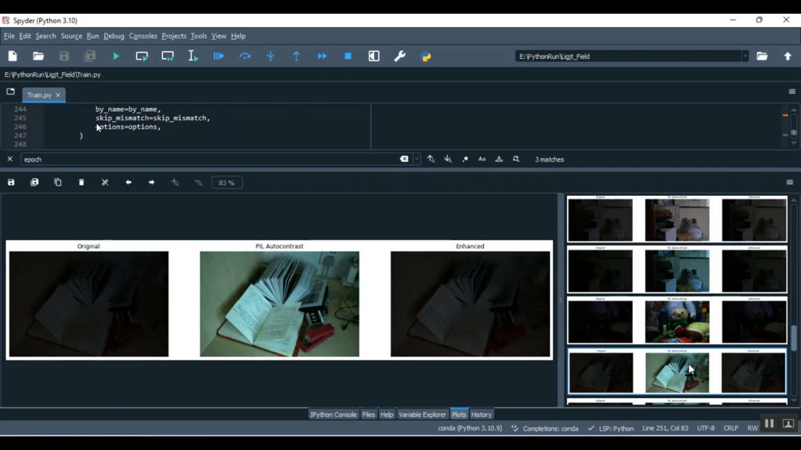801x450 pixels.
Task: Find the next epoch match
Action: (447, 159)
